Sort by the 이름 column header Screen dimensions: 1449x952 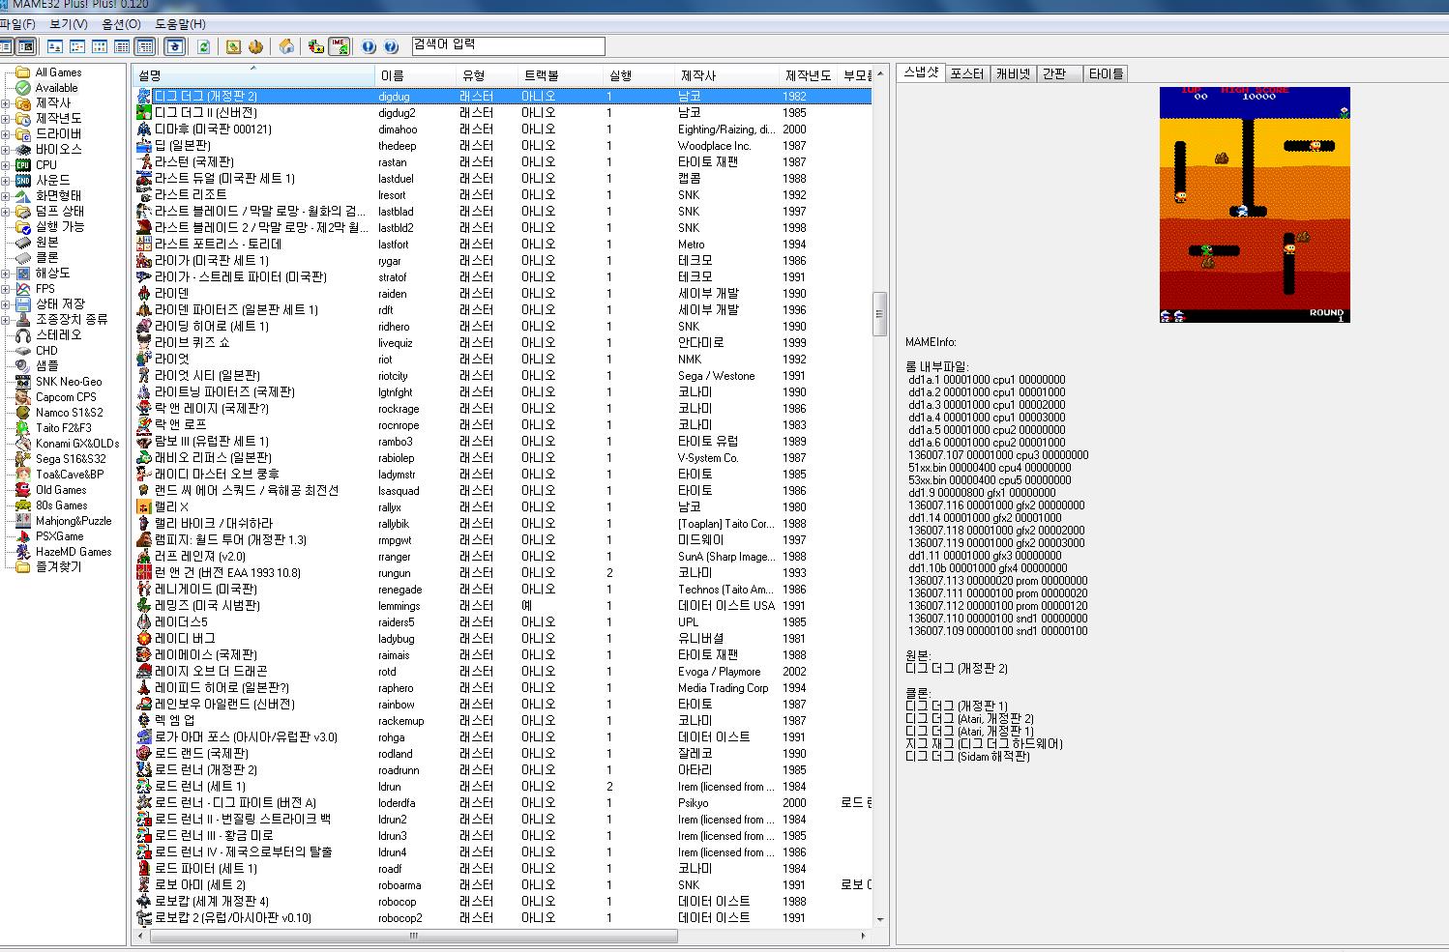[x=415, y=75]
